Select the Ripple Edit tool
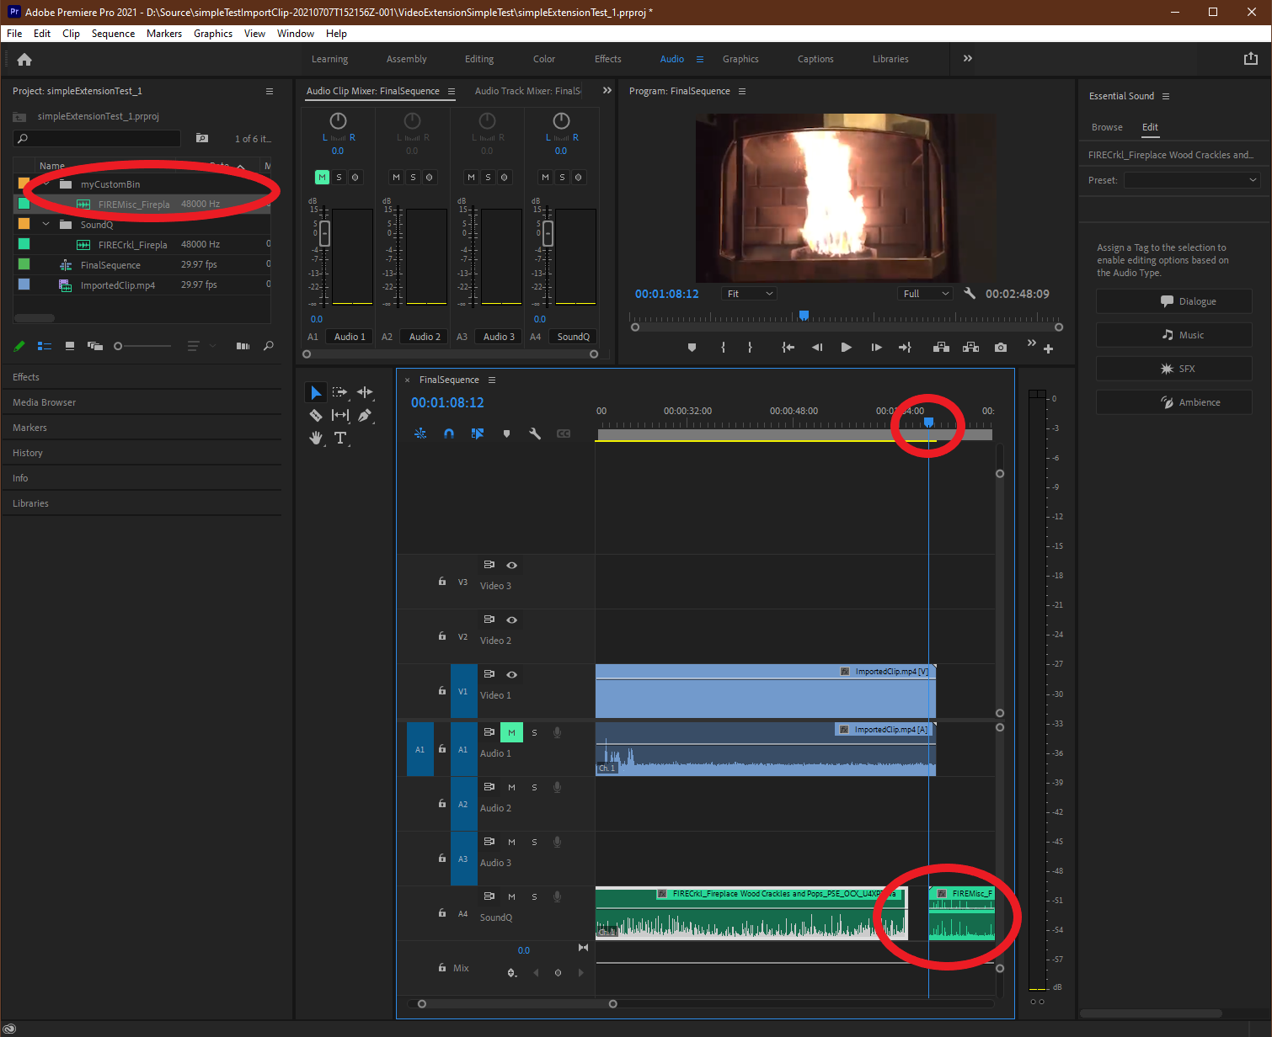 [x=365, y=392]
